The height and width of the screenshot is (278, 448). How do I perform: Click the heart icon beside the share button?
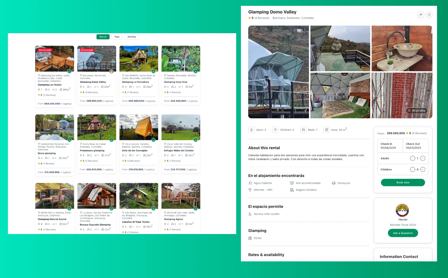click(x=429, y=15)
